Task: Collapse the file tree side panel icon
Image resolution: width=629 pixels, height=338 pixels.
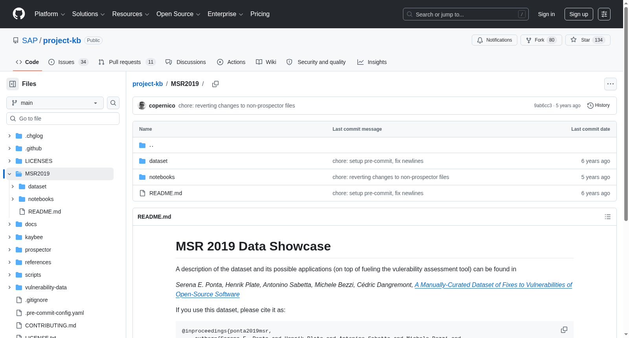Action: (x=13, y=84)
